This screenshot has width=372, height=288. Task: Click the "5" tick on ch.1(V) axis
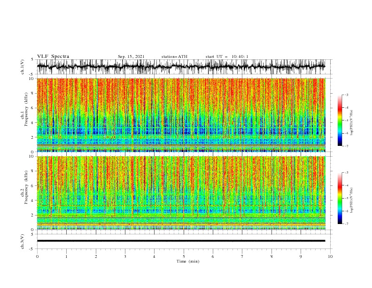click(32, 59)
